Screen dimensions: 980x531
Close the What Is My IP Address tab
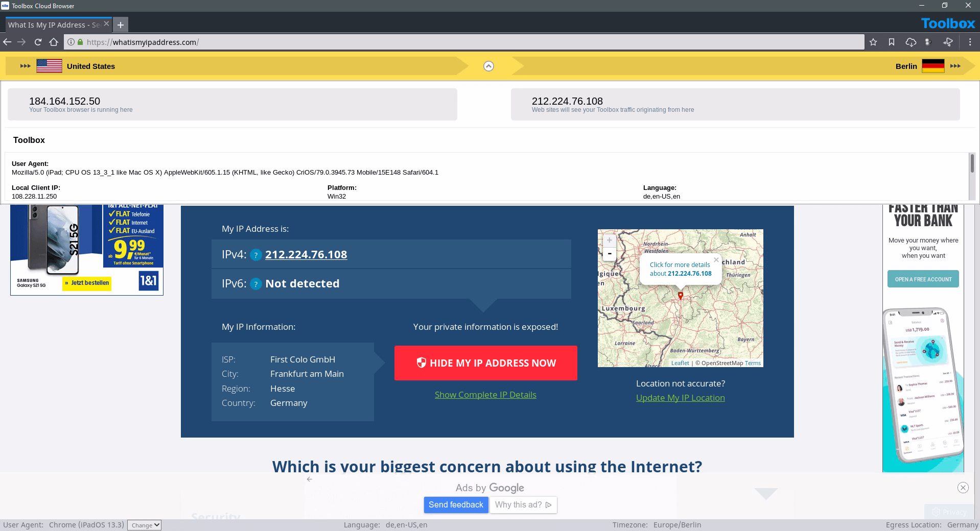(106, 23)
